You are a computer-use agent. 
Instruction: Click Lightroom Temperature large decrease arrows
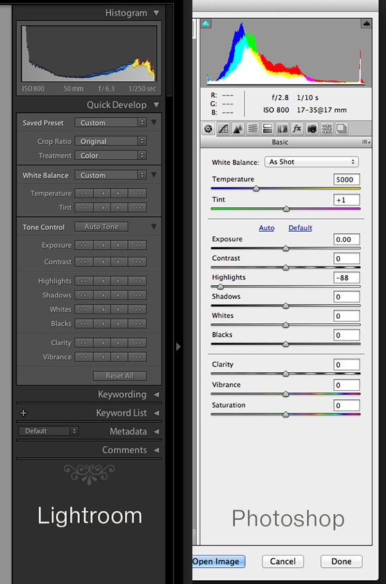(x=84, y=193)
